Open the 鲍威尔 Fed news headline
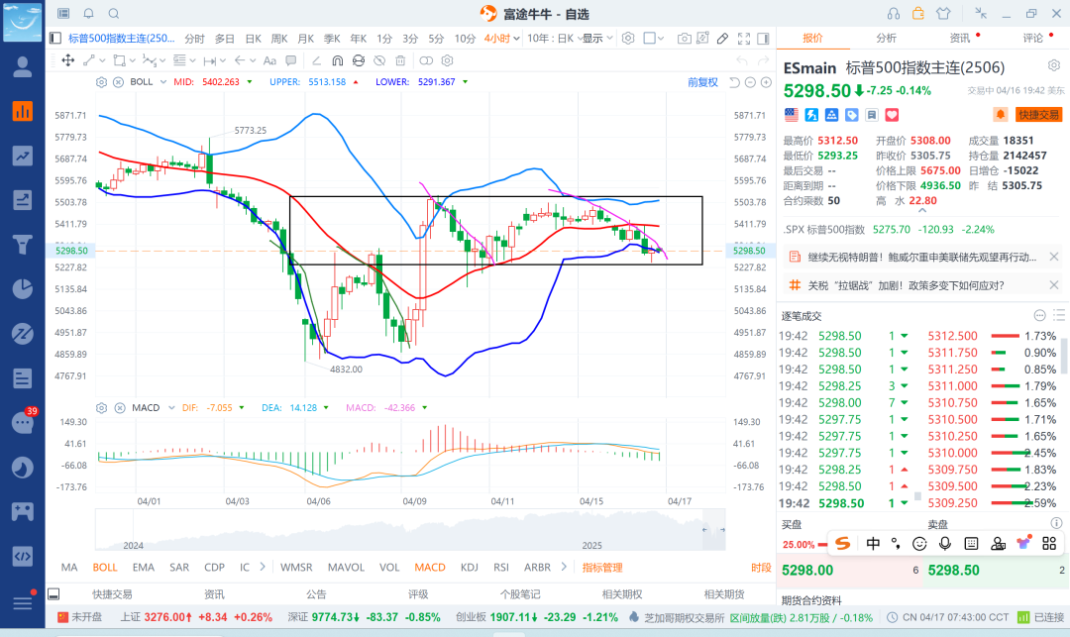1070x637 pixels. pyautogui.click(x=918, y=257)
